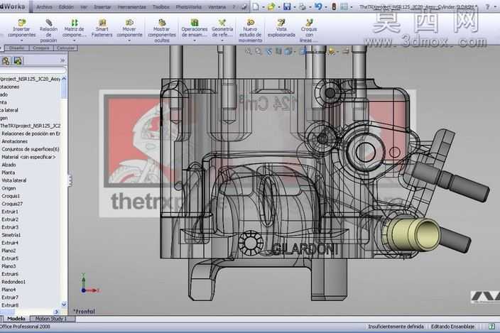The height and width of the screenshot is (333, 500).
Task: Click status bar help icon
Action: (x=491, y=327)
